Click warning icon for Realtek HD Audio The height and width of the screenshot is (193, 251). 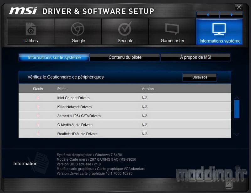(38, 134)
